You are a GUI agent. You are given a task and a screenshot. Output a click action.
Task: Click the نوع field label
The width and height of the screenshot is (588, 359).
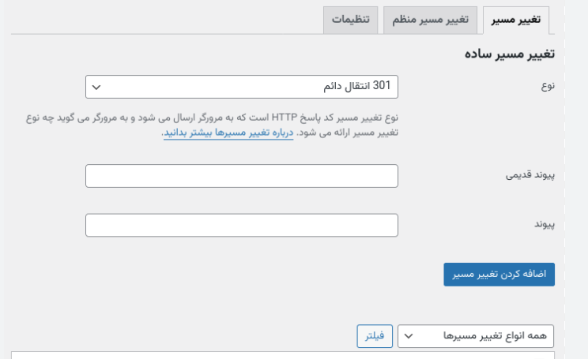tap(546, 87)
